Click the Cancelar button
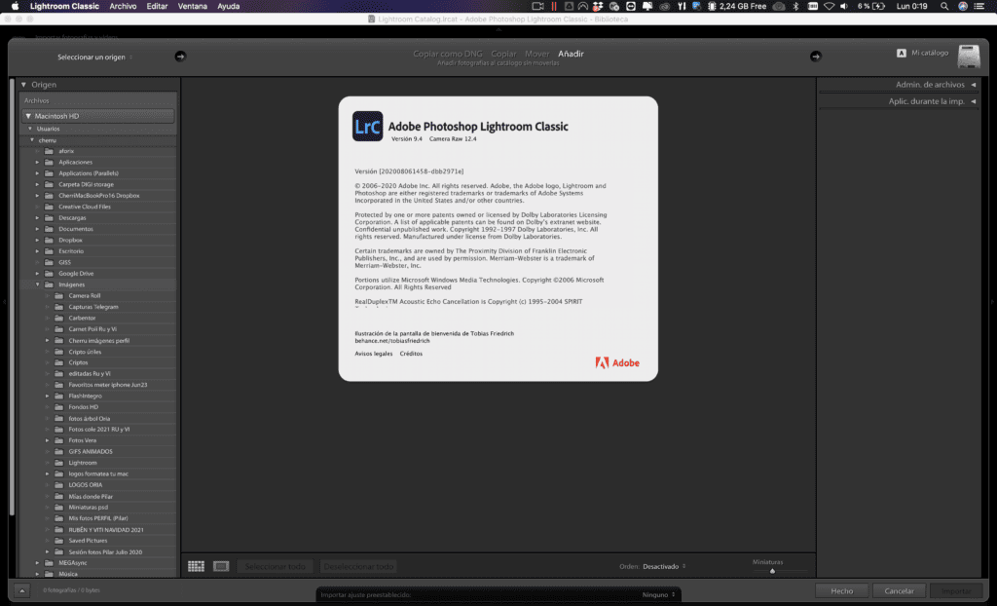 pos(899,590)
